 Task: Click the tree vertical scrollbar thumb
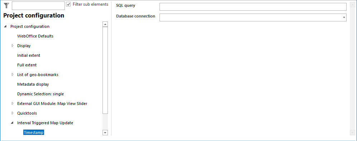(x=105, y=70)
